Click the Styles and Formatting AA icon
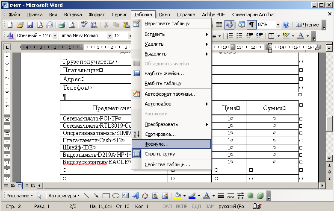The width and height of the screenshot is (334, 211). click(10, 35)
